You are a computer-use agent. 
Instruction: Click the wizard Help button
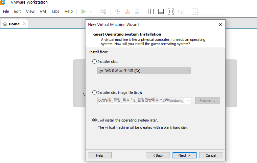(100, 155)
